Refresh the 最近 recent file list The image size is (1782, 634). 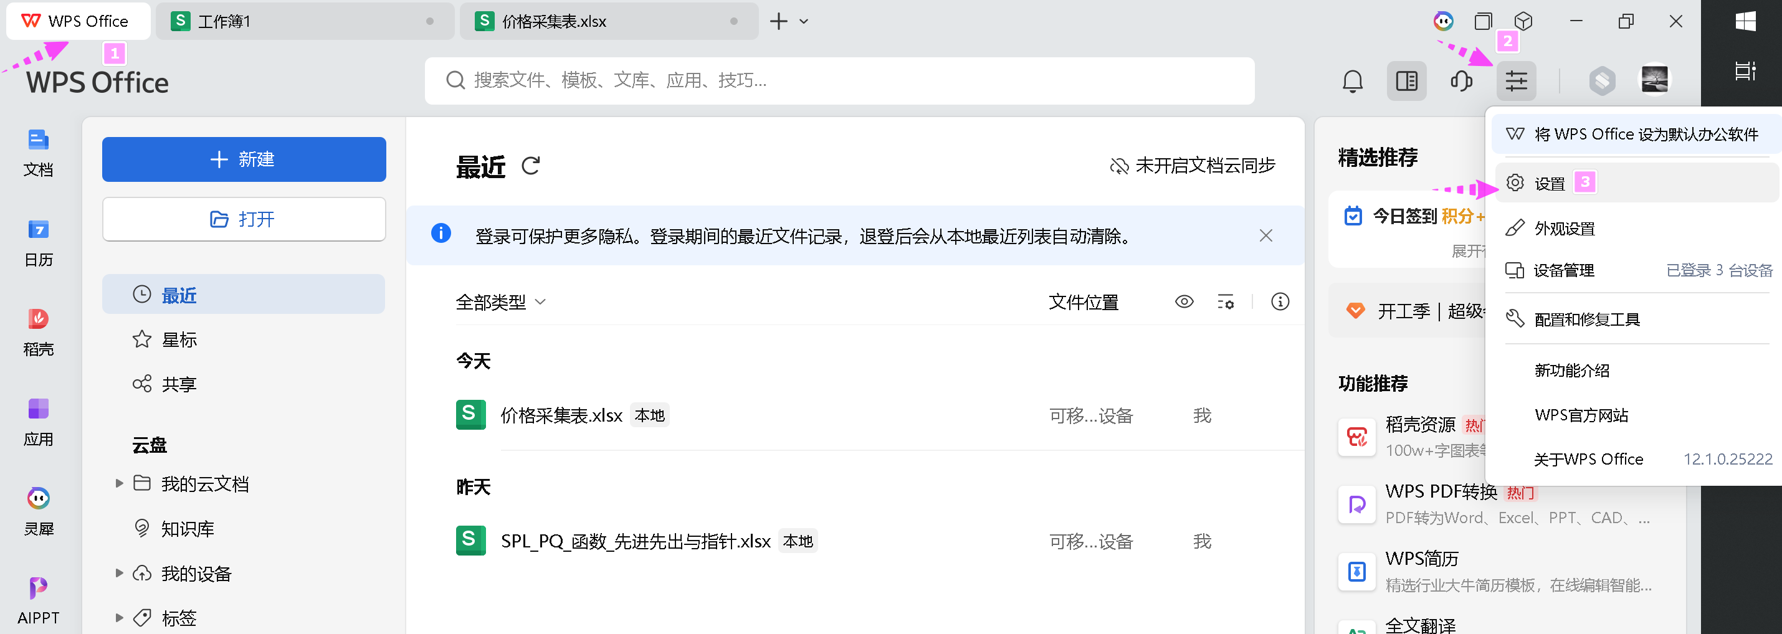coord(531,166)
